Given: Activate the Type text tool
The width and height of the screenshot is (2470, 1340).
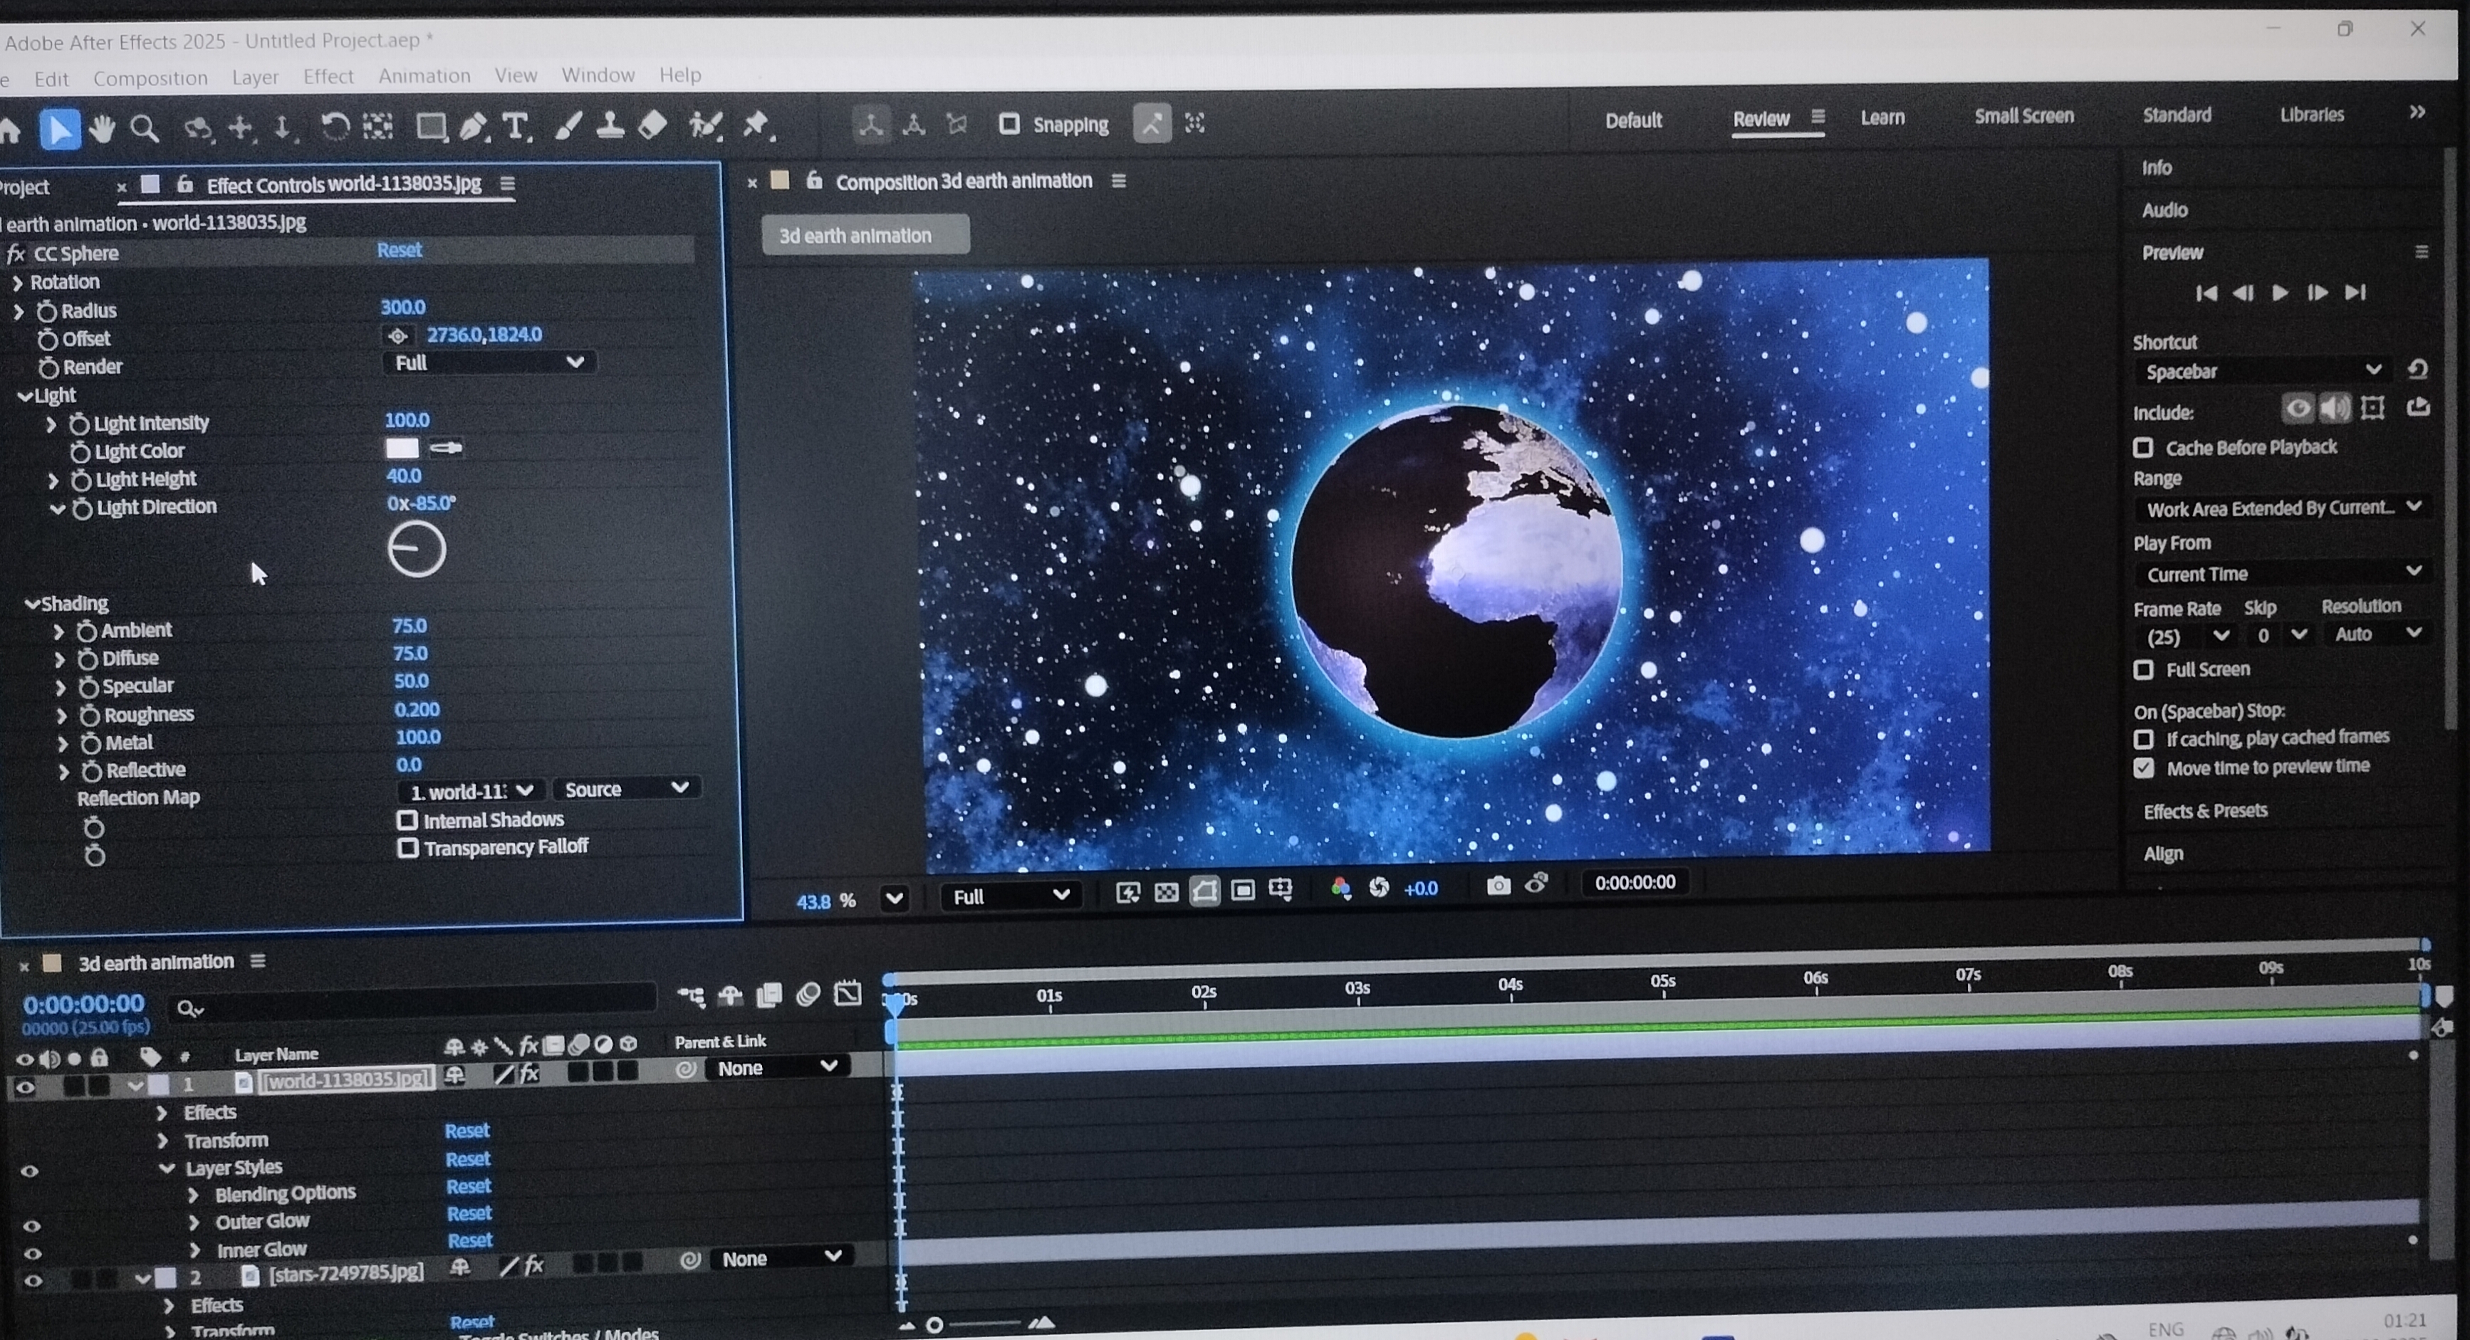Looking at the screenshot, I should click(x=516, y=127).
